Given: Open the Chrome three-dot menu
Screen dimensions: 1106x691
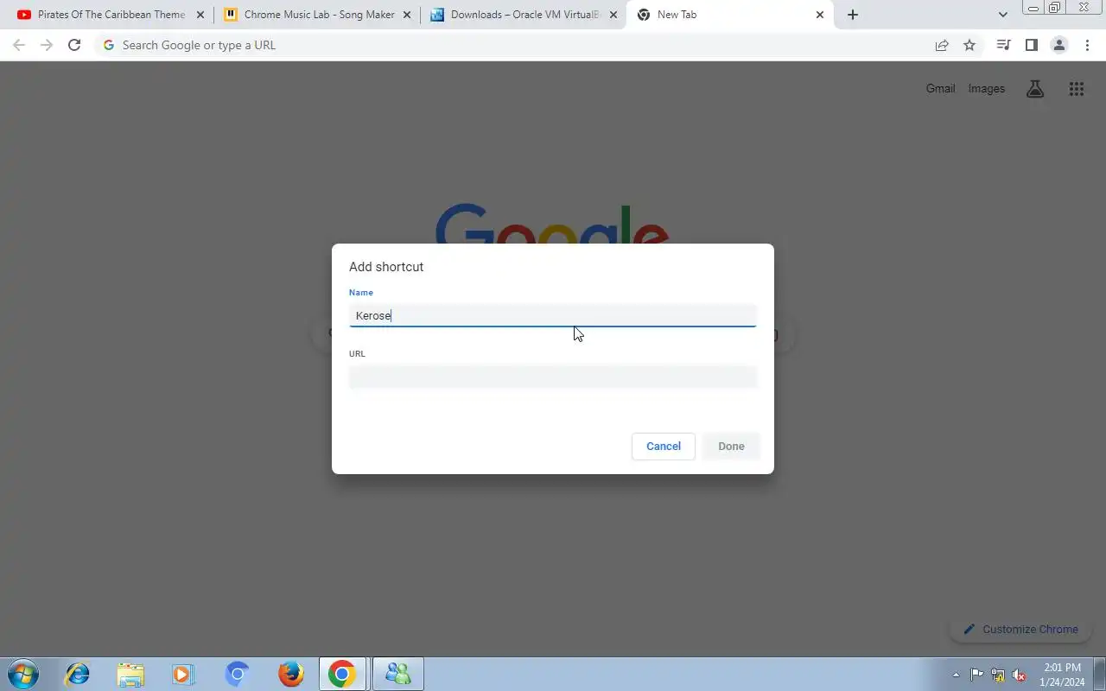Looking at the screenshot, I should pos(1087,45).
